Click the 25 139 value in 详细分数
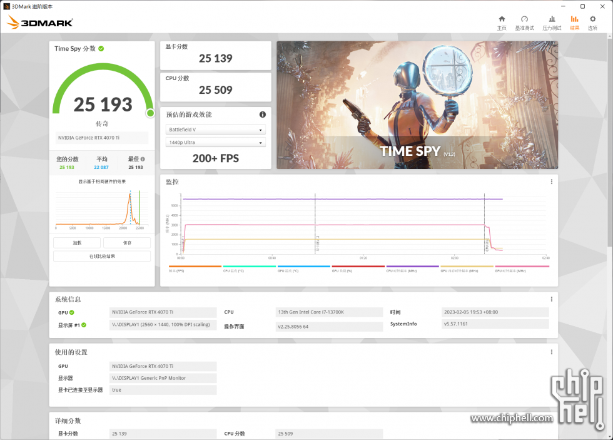The image size is (613, 440). 163,434
